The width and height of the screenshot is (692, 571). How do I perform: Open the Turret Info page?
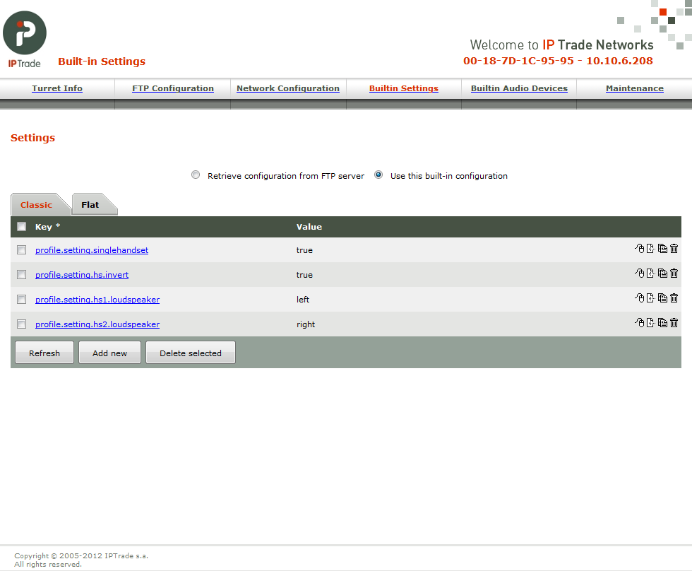pyautogui.click(x=57, y=88)
